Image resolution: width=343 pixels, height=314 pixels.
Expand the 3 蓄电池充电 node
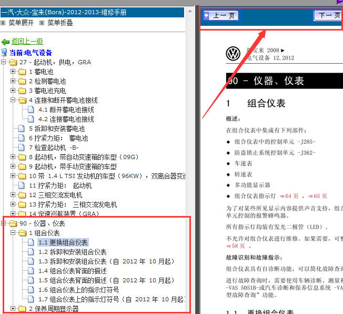pos(13,91)
